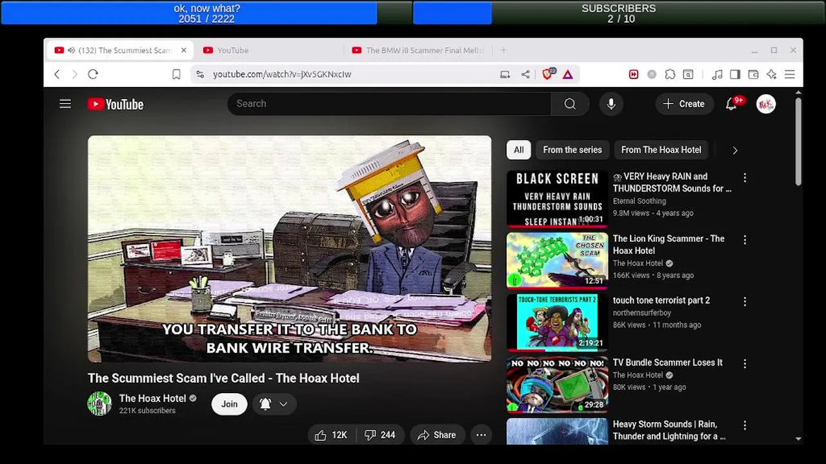Like the video (12K)
Image resolution: width=826 pixels, height=464 pixels.
click(x=331, y=435)
